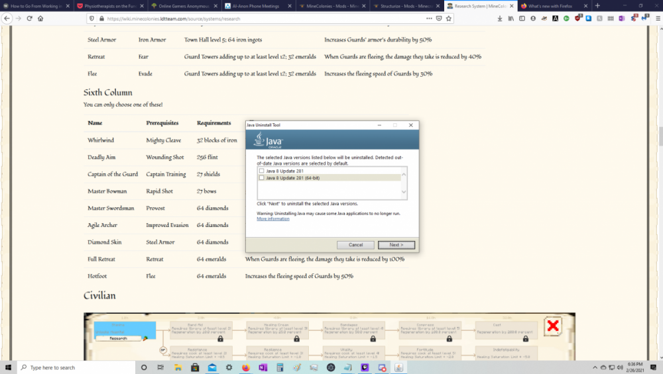
Task: Bookmark this page with star icon
Action: pos(449,19)
